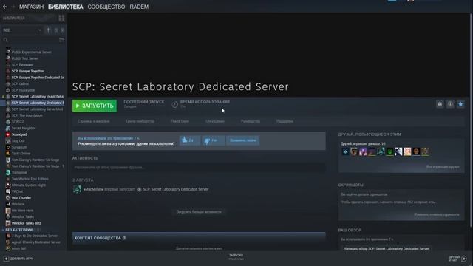Image resolution: width=473 pixels, height=266 pixels.
Task: Click the Soundpad red icon
Action: pos(8,134)
